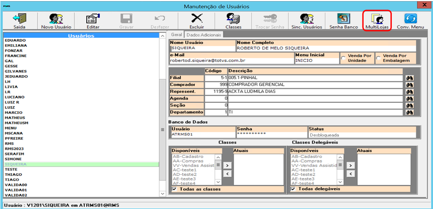Click the Desfazer undo icon
The image size is (433, 209).
pos(160,19)
